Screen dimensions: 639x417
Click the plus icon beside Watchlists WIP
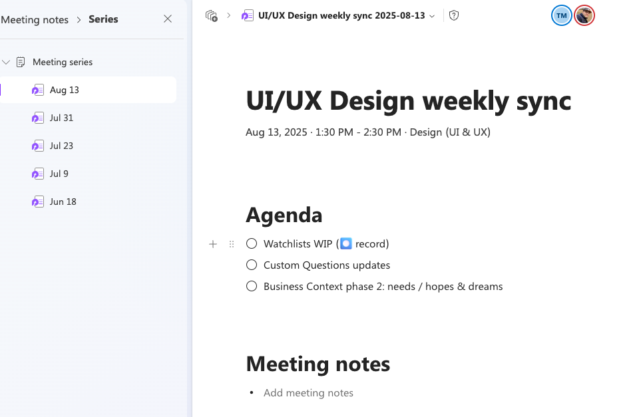click(x=213, y=244)
